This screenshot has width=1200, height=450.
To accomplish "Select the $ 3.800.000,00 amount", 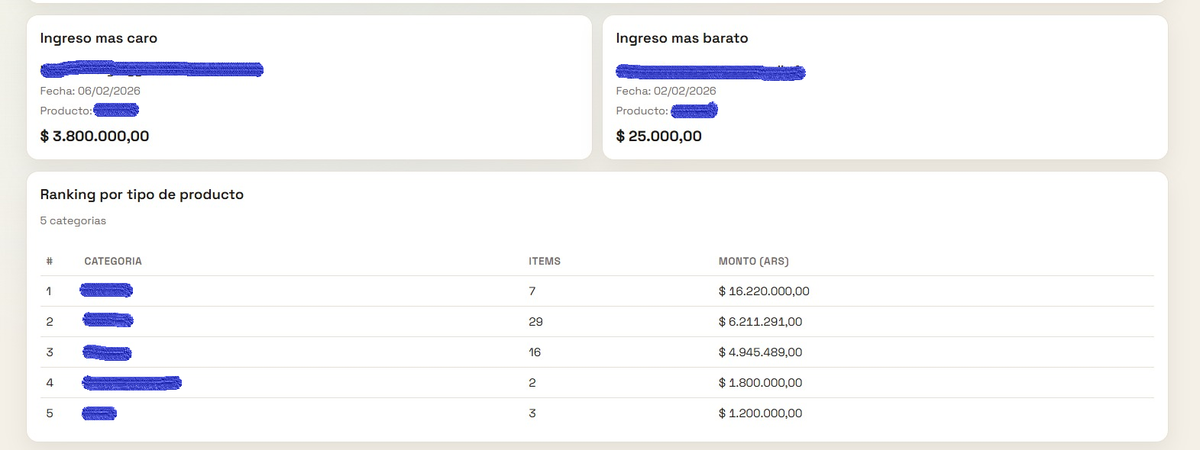I will click(95, 136).
